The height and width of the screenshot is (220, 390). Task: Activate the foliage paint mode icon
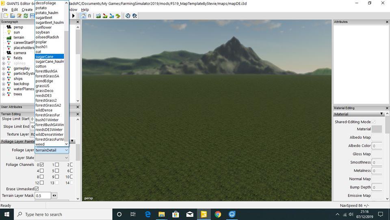pos(118,16)
